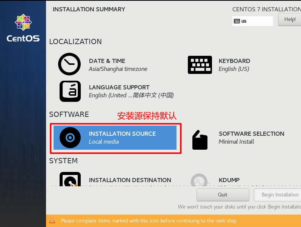Image resolution: width=301 pixels, height=227 pixels.
Task: Select LANGUAGE SUPPORT text entry
Action: (131, 91)
